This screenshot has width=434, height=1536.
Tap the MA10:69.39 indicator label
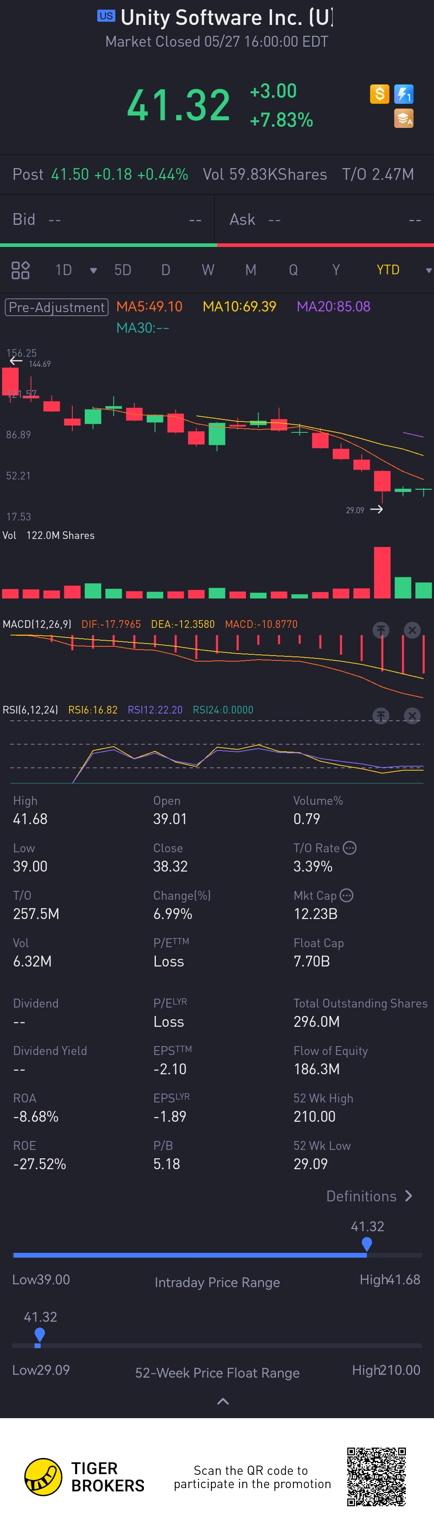click(x=240, y=306)
